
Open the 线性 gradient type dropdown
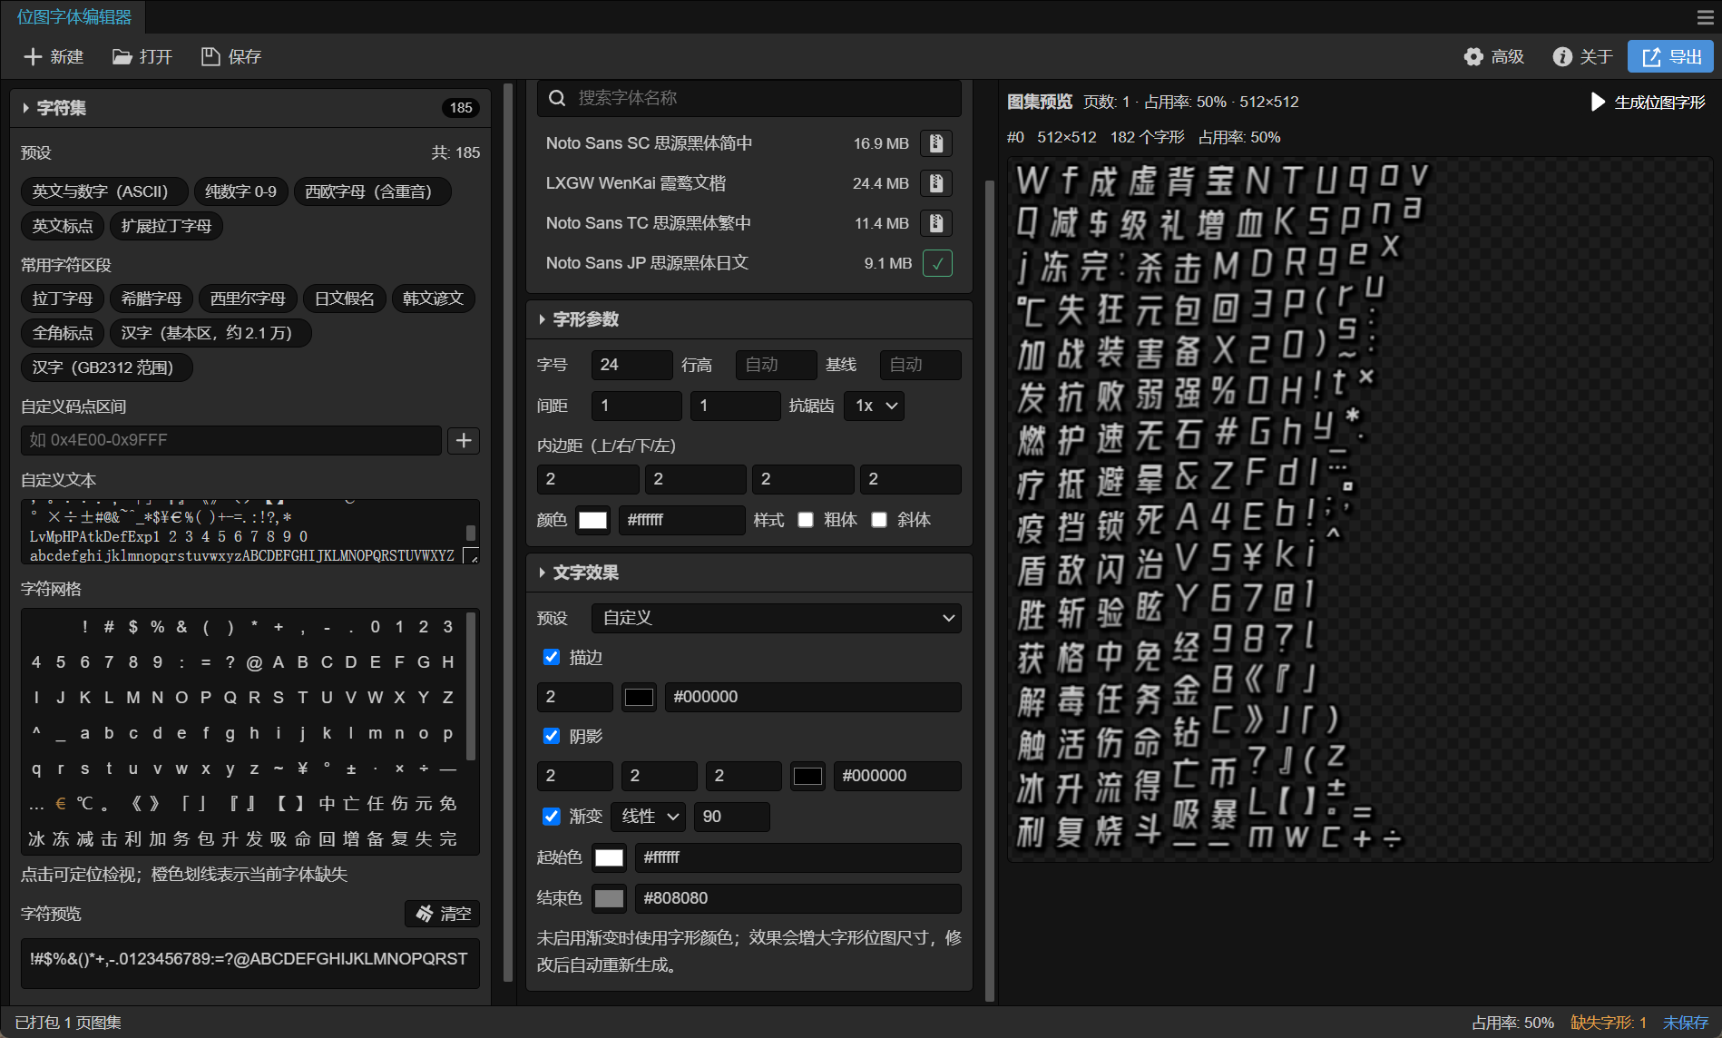pos(649,817)
